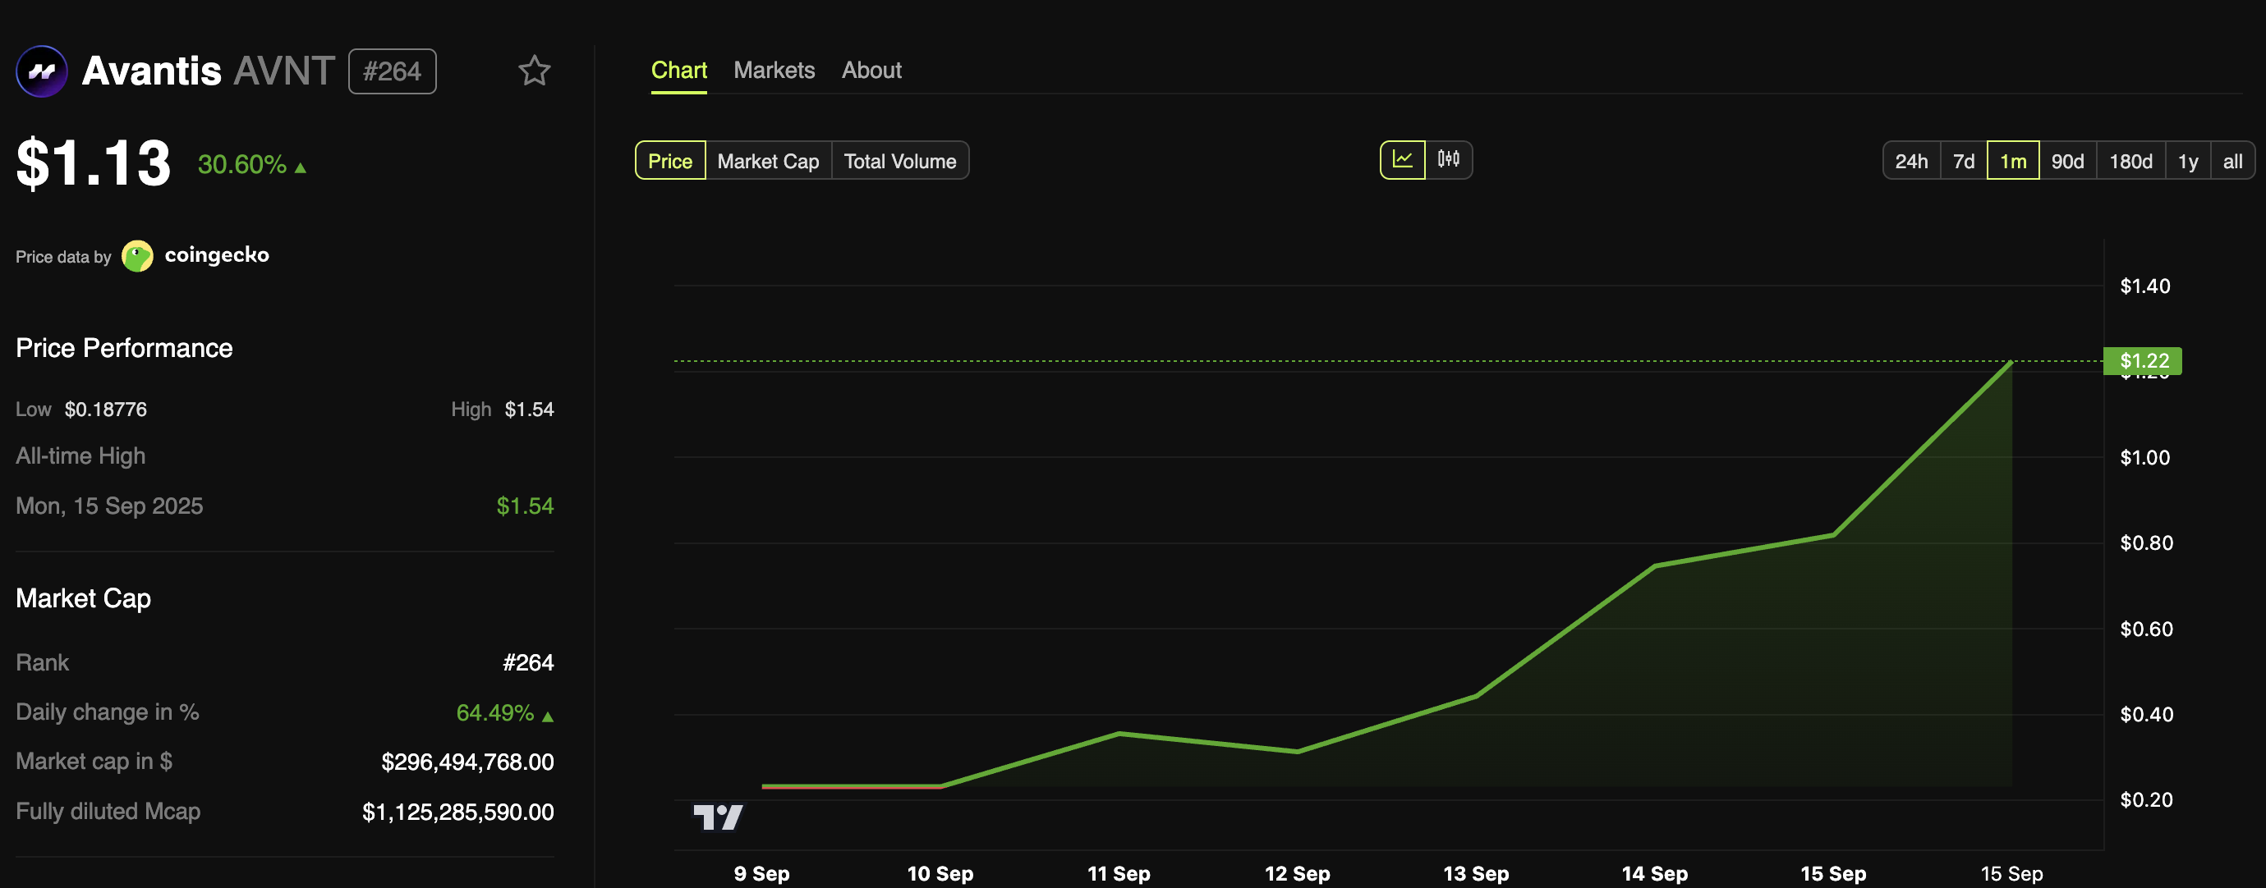This screenshot has height=888, width=2266.
Task: Click the CoinGecko gecko logo
Action: [x=137, y=256]
